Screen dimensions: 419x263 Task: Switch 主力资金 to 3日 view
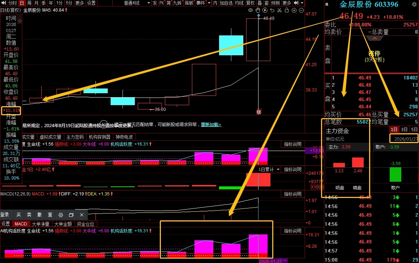(404, 130)
